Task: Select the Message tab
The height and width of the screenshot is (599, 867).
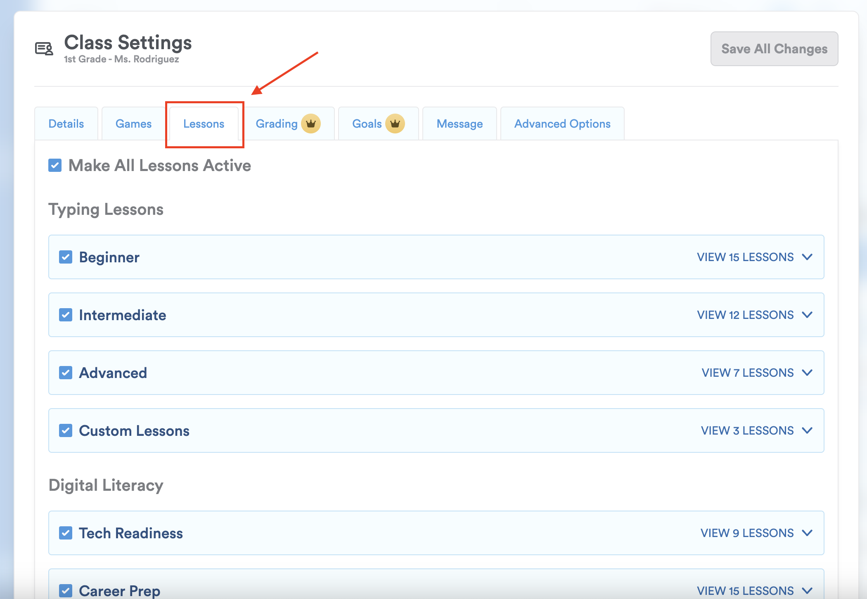Action: (x=460, y=124)
